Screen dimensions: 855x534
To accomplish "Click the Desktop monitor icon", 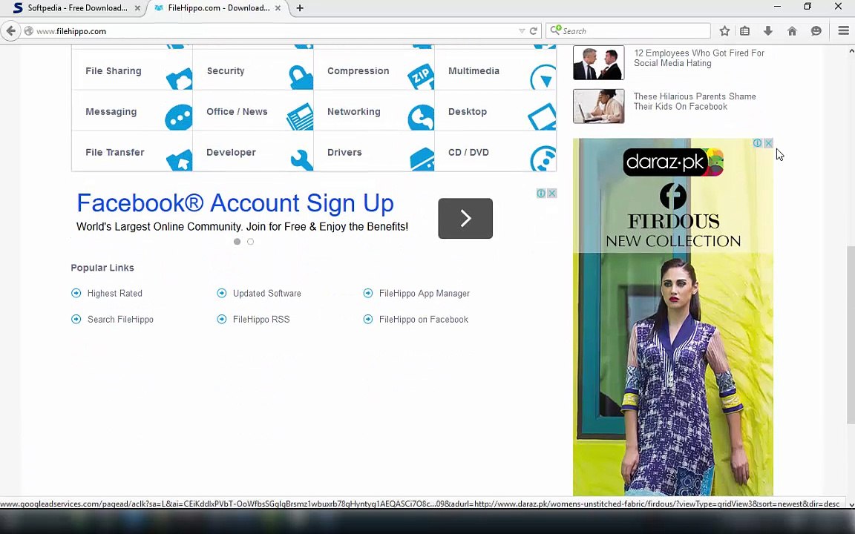I will 542,117.
